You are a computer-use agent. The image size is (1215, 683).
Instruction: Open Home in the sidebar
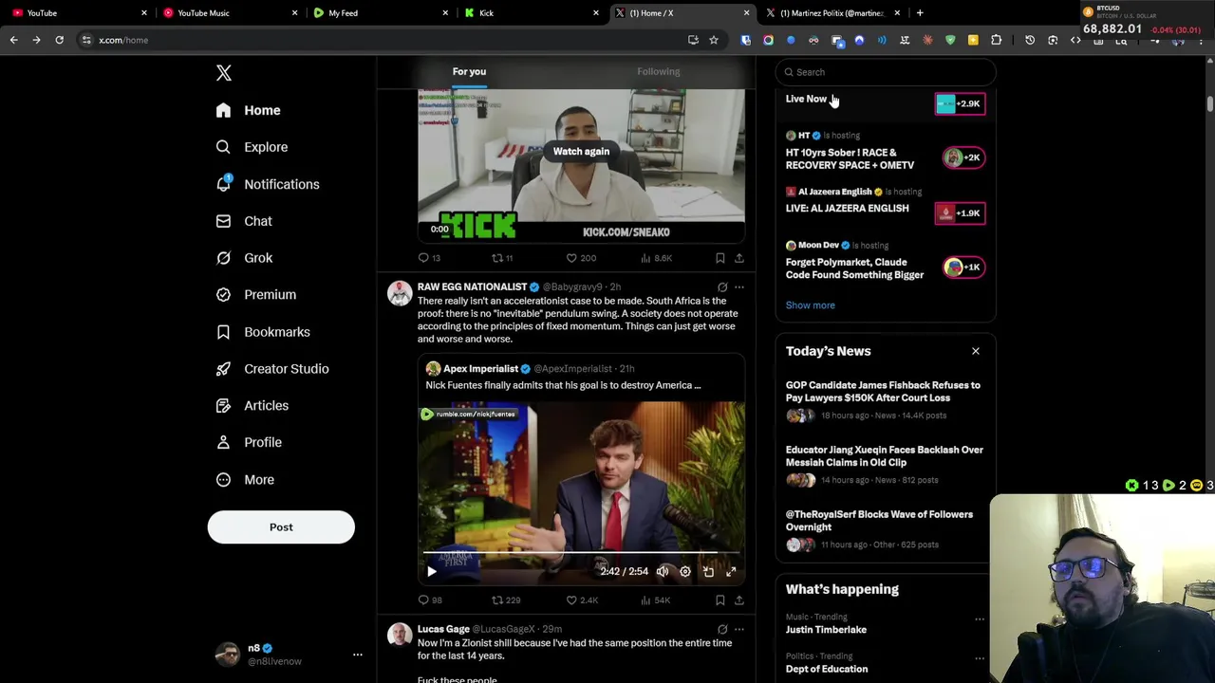pyautogui.click(x=248, y=110)
